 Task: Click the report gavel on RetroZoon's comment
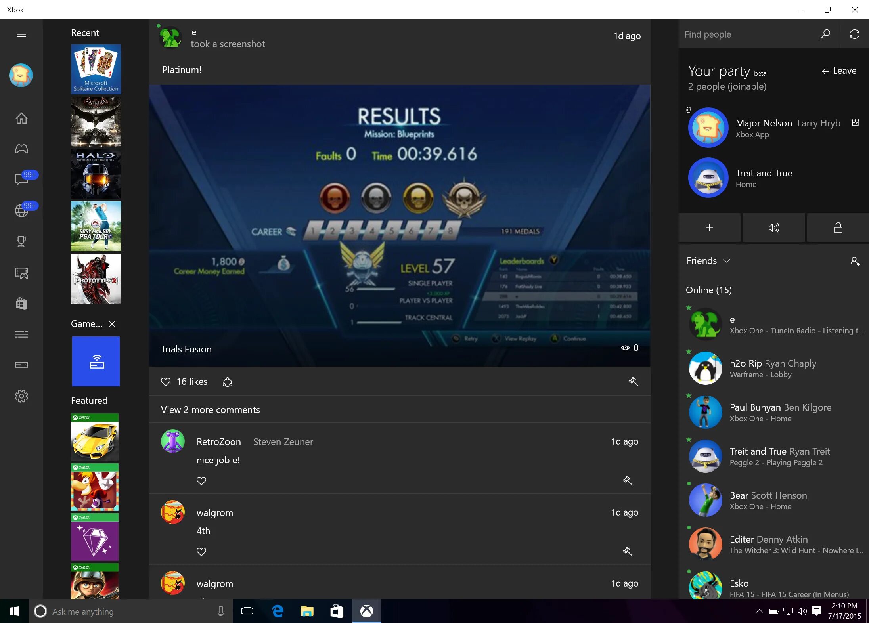point(628,481)
